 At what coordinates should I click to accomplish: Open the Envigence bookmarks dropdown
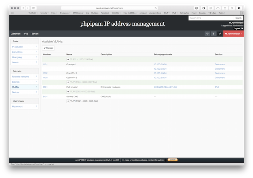click(x=65, y=13)
